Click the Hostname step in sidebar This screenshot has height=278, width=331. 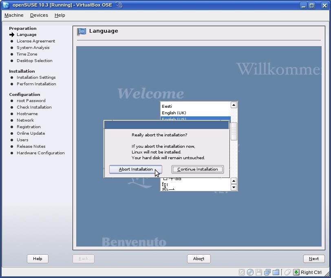(27, 114)
